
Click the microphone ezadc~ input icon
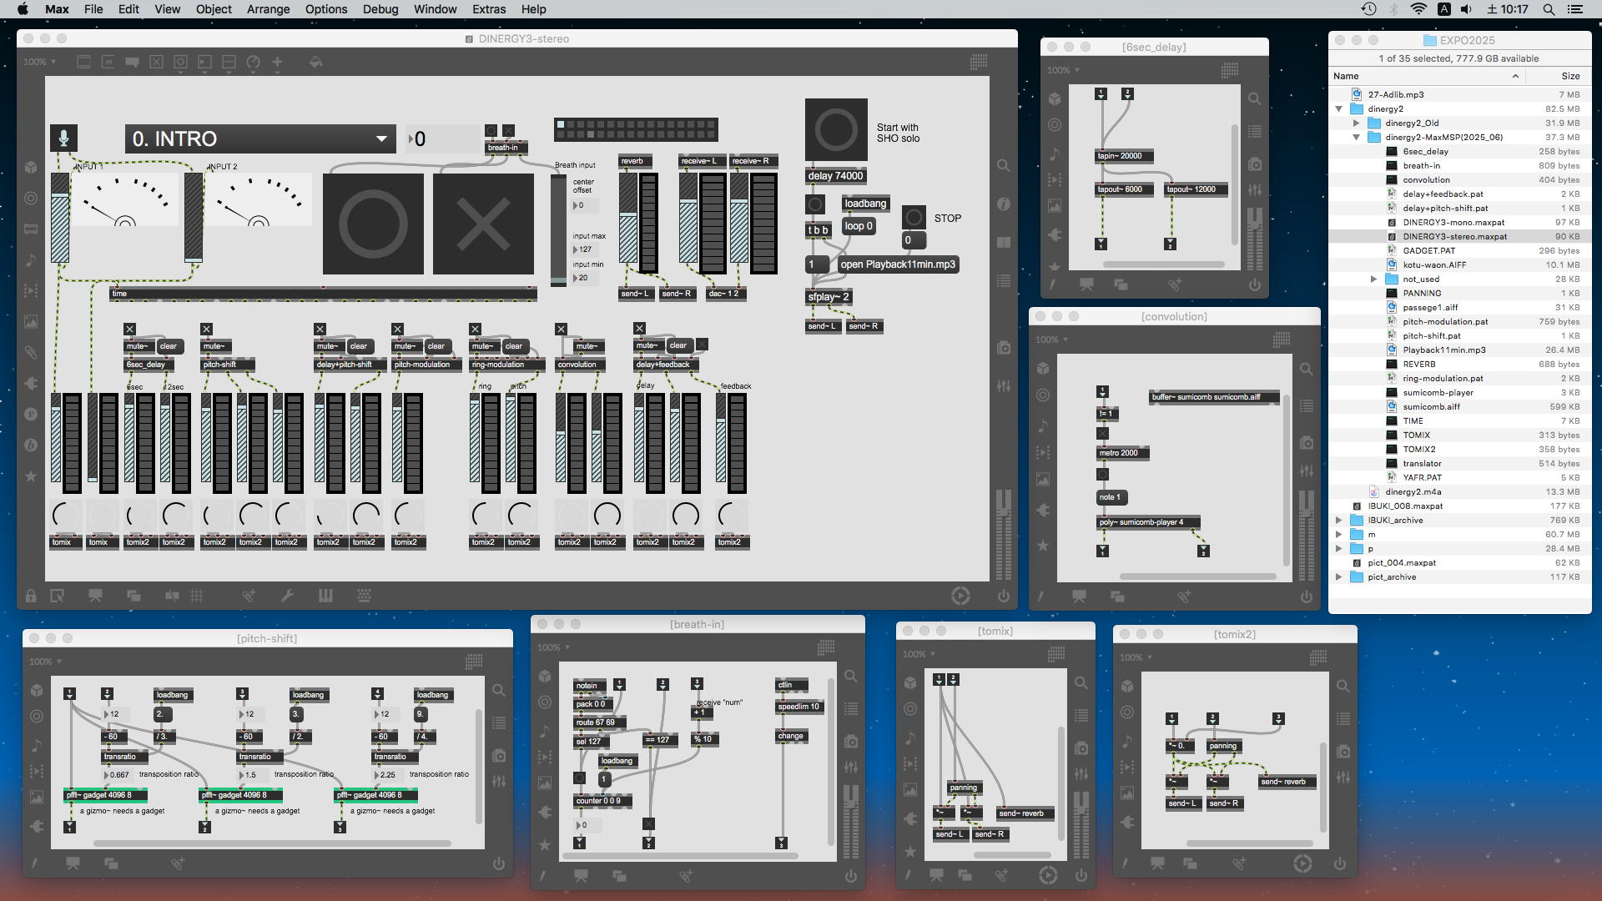[63, 138]
